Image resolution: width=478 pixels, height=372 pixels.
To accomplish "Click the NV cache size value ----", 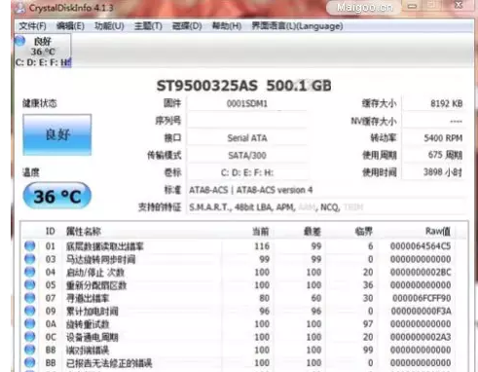I will [x=456, y=121].
